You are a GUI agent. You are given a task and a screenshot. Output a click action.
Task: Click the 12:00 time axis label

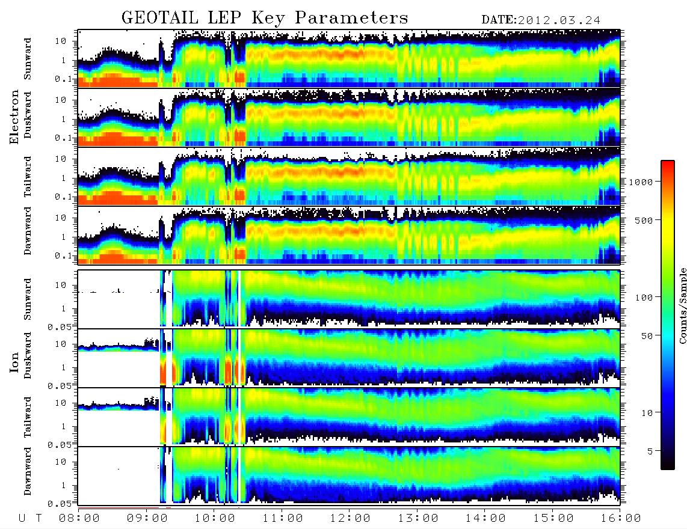tap(350, 518)
